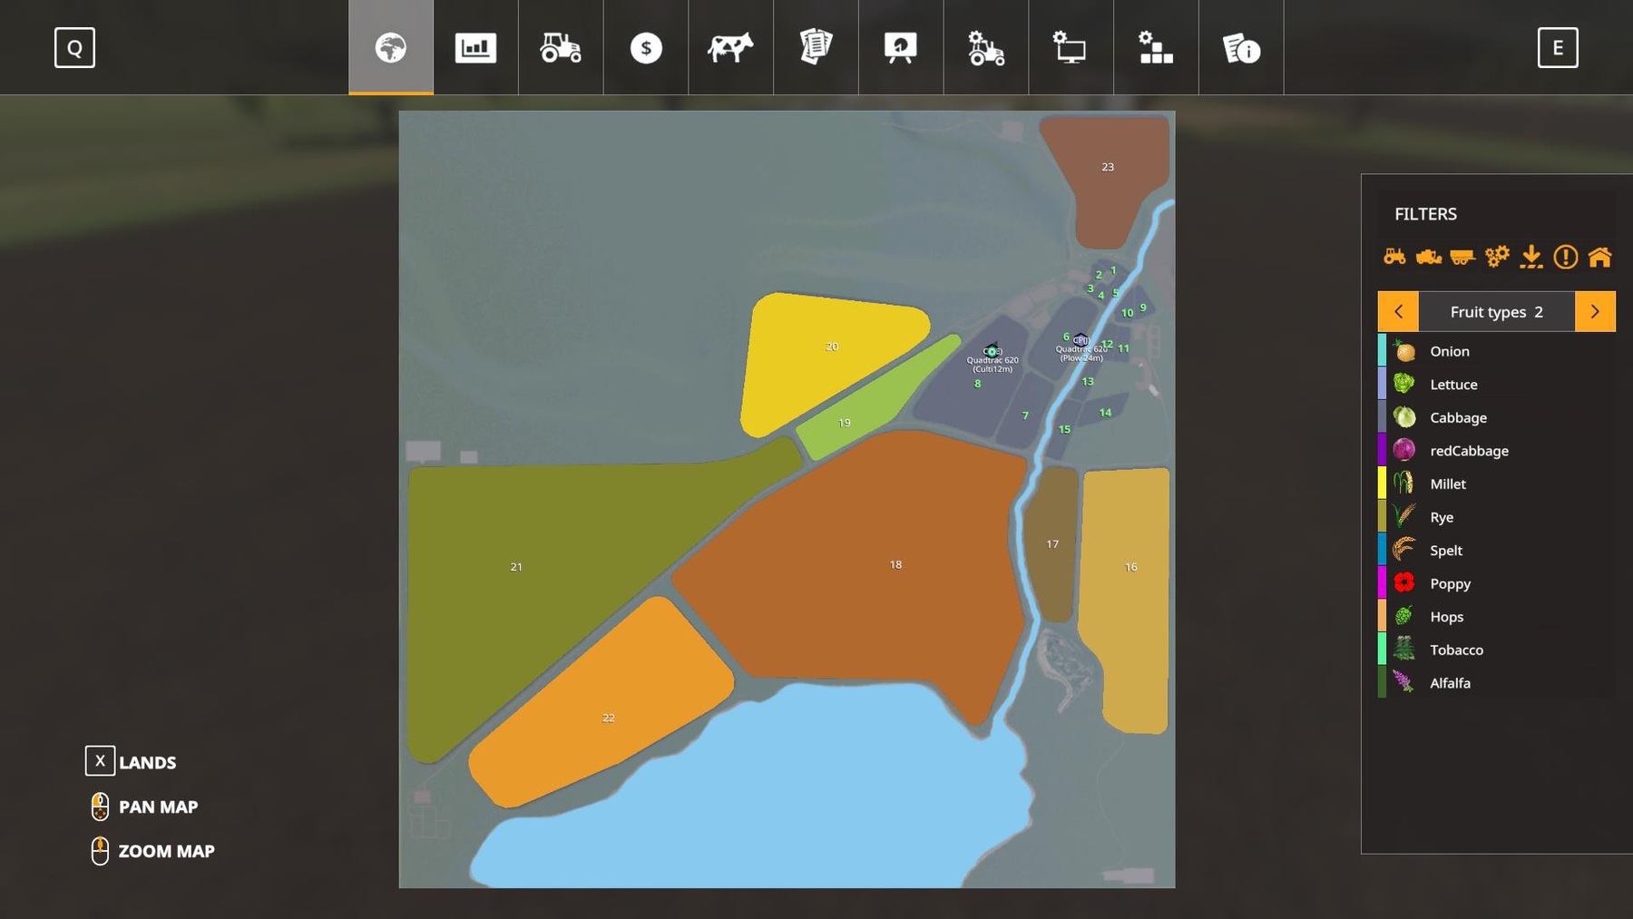Screen dimensions: 1633x919
Task: Open the price statistics chart tab
Action: tap(475, 47)
